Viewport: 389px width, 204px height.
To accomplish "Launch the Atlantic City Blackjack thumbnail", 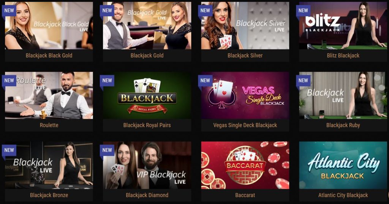I will [x=343, y=165].
